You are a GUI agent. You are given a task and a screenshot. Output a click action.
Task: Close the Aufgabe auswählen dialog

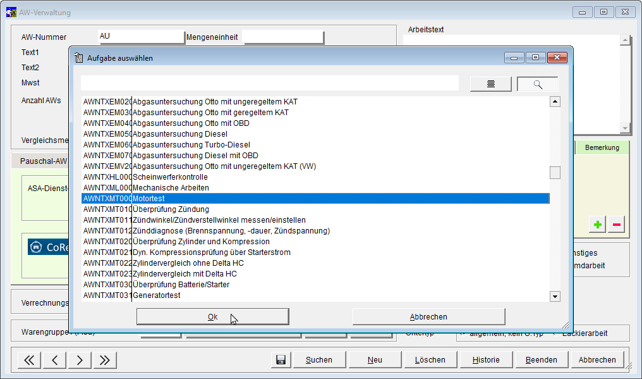[x=557, y=58]
